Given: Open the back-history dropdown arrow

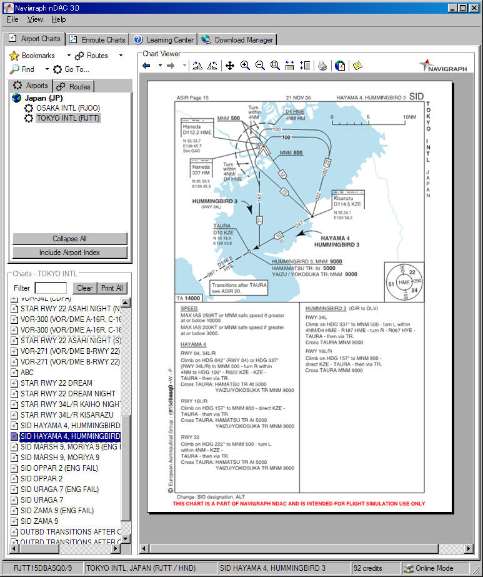Looking at the screenshot, I should (160, 66).
